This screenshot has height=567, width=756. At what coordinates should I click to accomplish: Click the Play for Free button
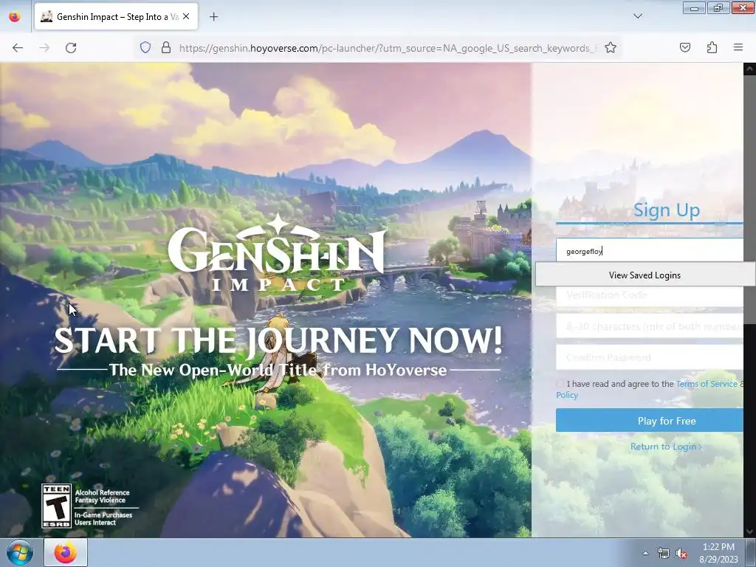(650, 420)
